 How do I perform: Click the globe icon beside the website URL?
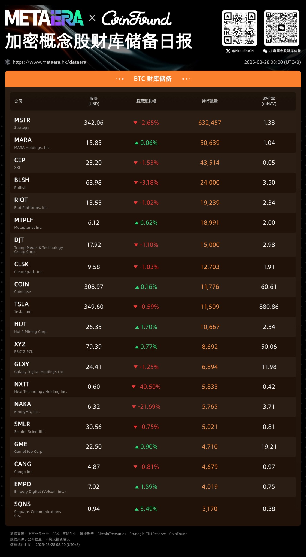[x=8, y=62]
